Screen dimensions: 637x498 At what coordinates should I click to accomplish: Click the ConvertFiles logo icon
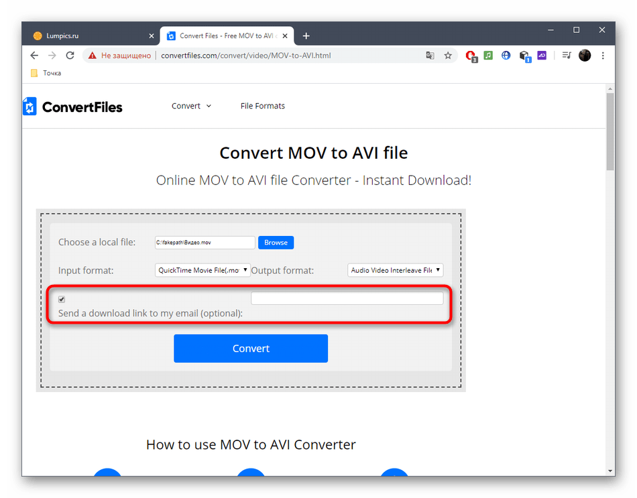(x=30, y=107)
